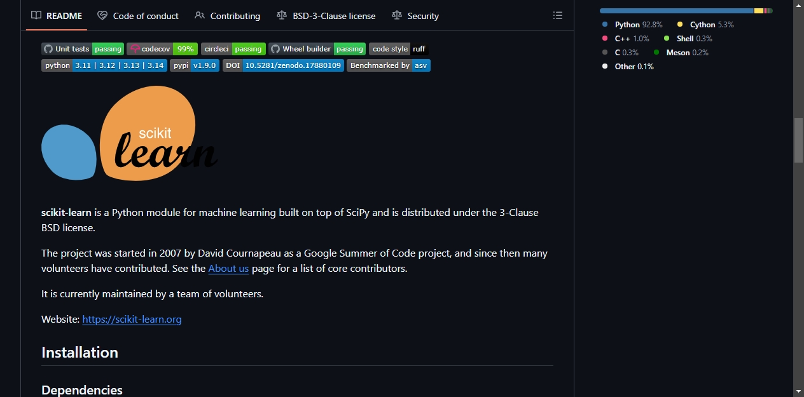Switch to Code of conduct tab
804x397 pixels.
point(138,16)
